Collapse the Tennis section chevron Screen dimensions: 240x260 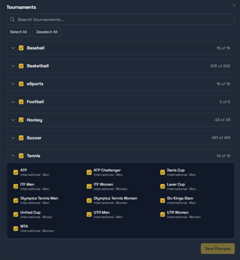[x=13, y=156]
